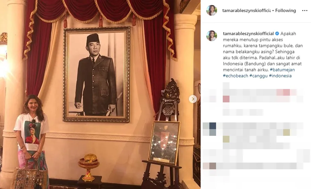Open the three-dot more options menu

point(305,10)
